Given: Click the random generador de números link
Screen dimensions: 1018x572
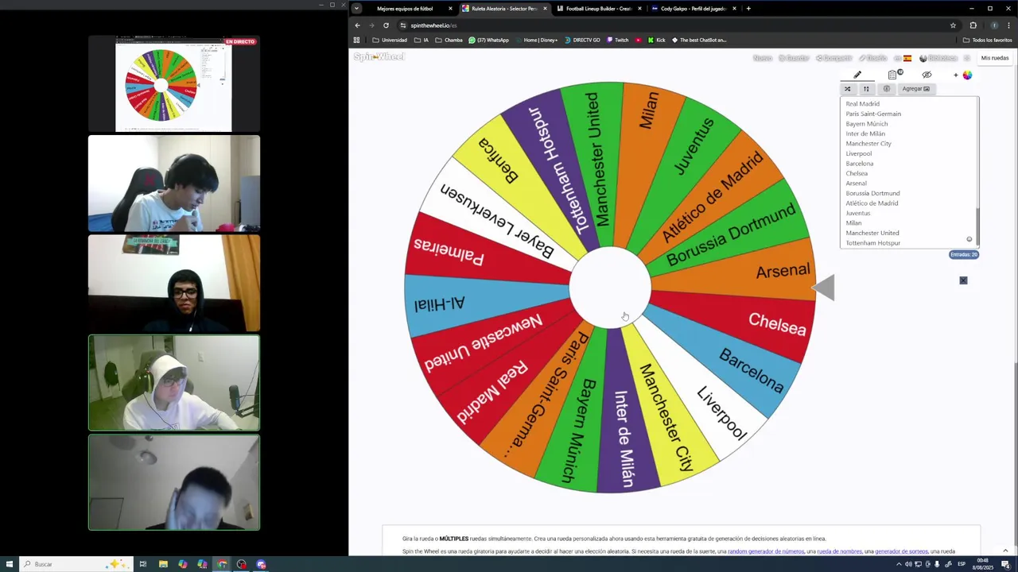Looking at the screenshot, I should (x=766, y=551).
